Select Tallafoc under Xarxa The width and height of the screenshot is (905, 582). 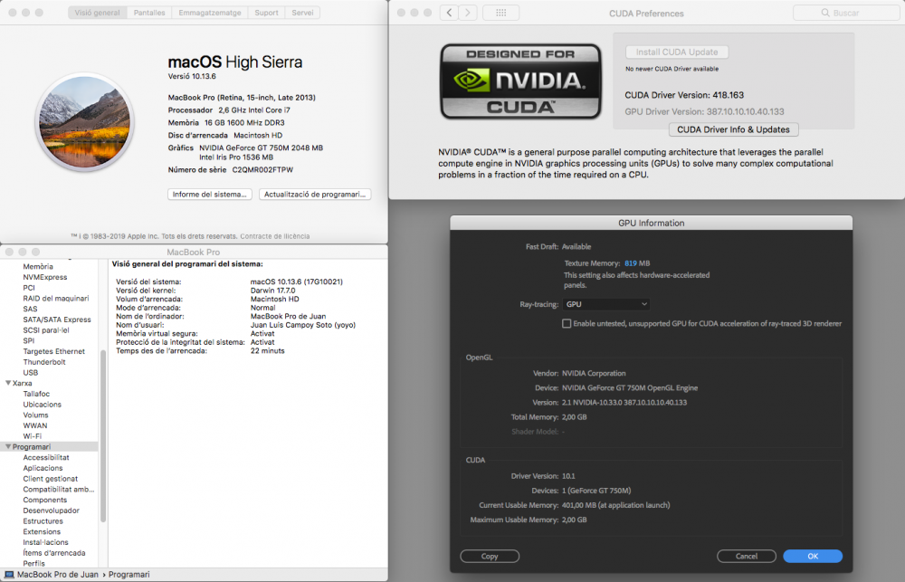pos(36,394)
